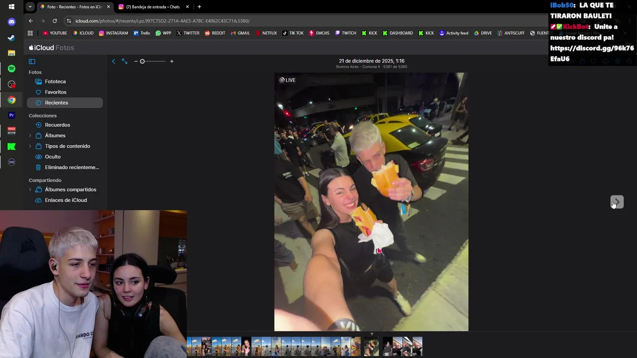Open Recuerdos collection
Screen dimensions: 637x358
pos(65,125)
